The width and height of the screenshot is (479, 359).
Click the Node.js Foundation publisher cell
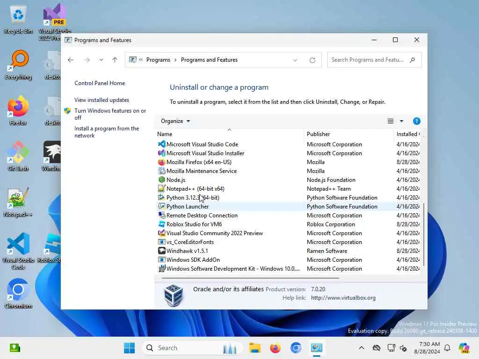click(331, 180)
